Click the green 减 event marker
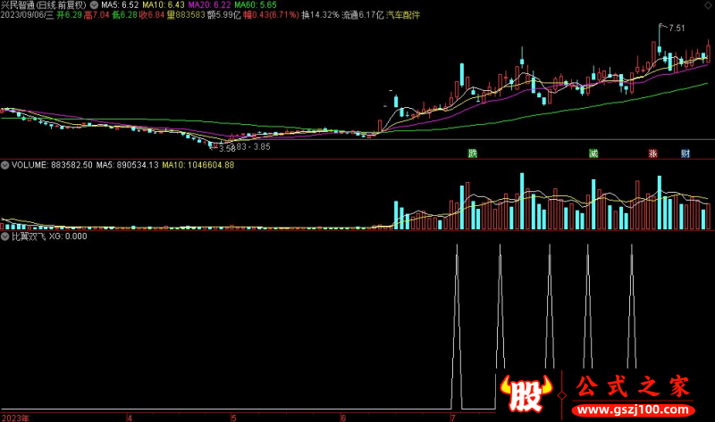 click(593, 153)
